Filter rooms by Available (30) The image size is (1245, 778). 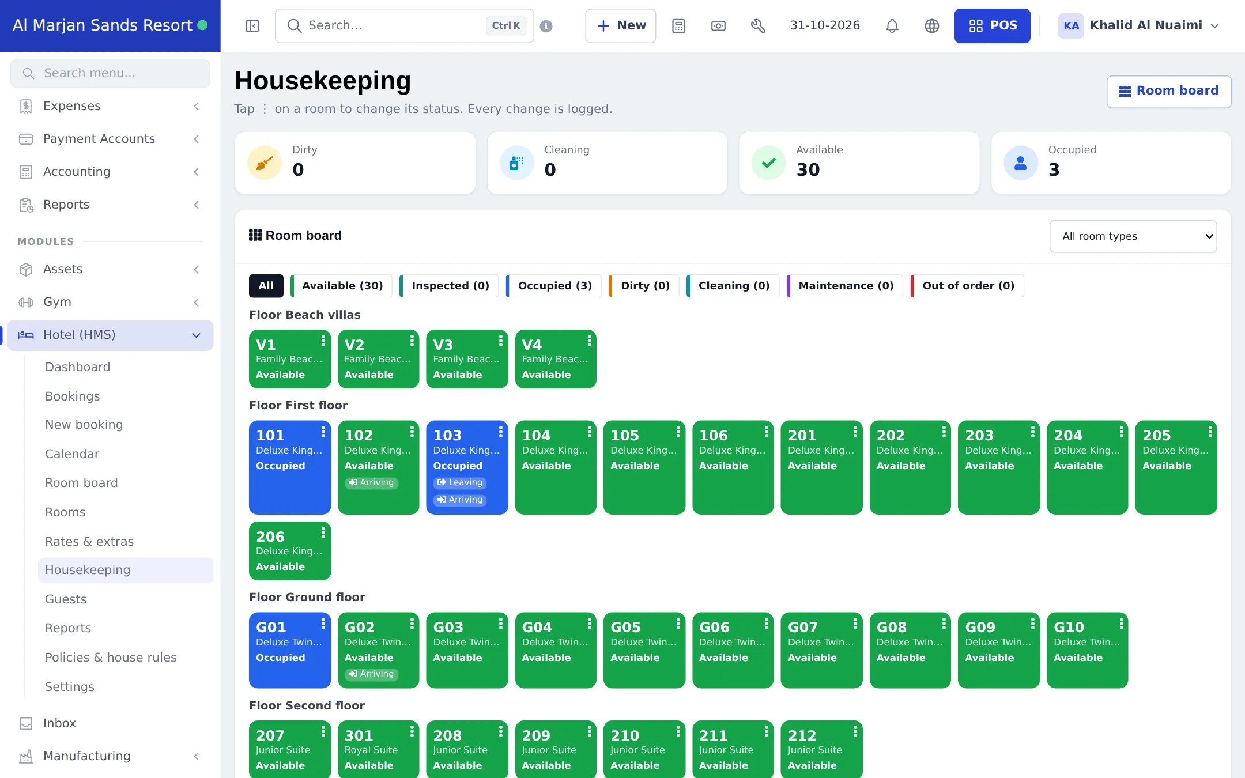(x=342, y=286)
